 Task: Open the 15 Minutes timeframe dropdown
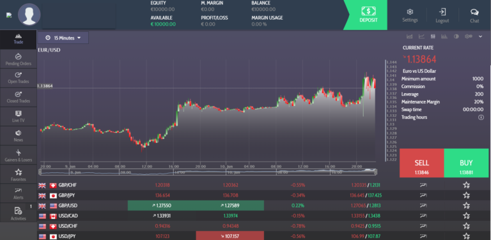[x=63, y=38]
